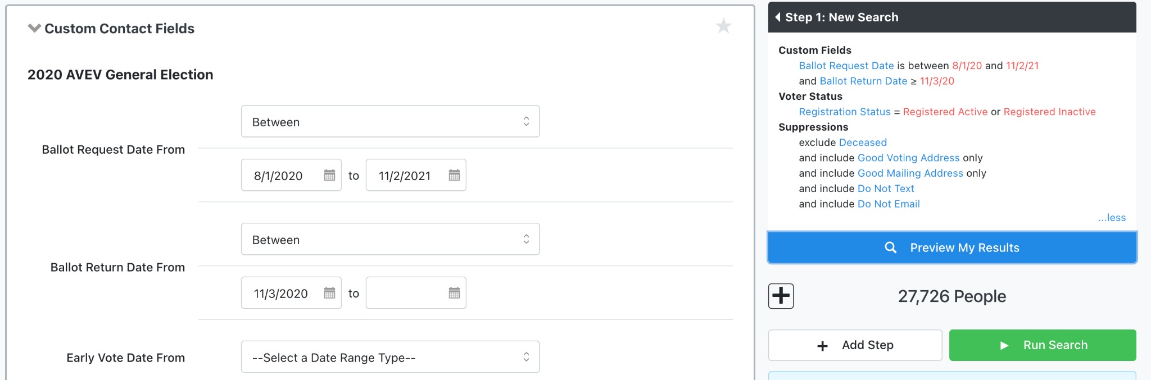The width and height of the screenshot is (1151, 380).
Task: Click the ...less link in the search summary
Action: [x=1112, y=218]
